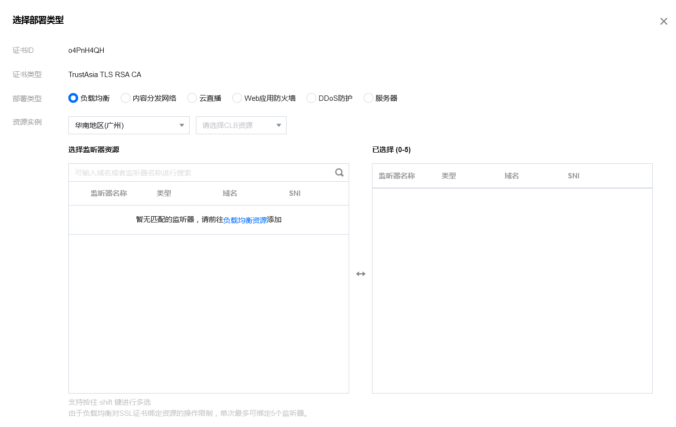The width and height of the screenshot is (676, 427).
Task: Click the TrustAsia TLS RSA CA text
Action: click(105, 75)
